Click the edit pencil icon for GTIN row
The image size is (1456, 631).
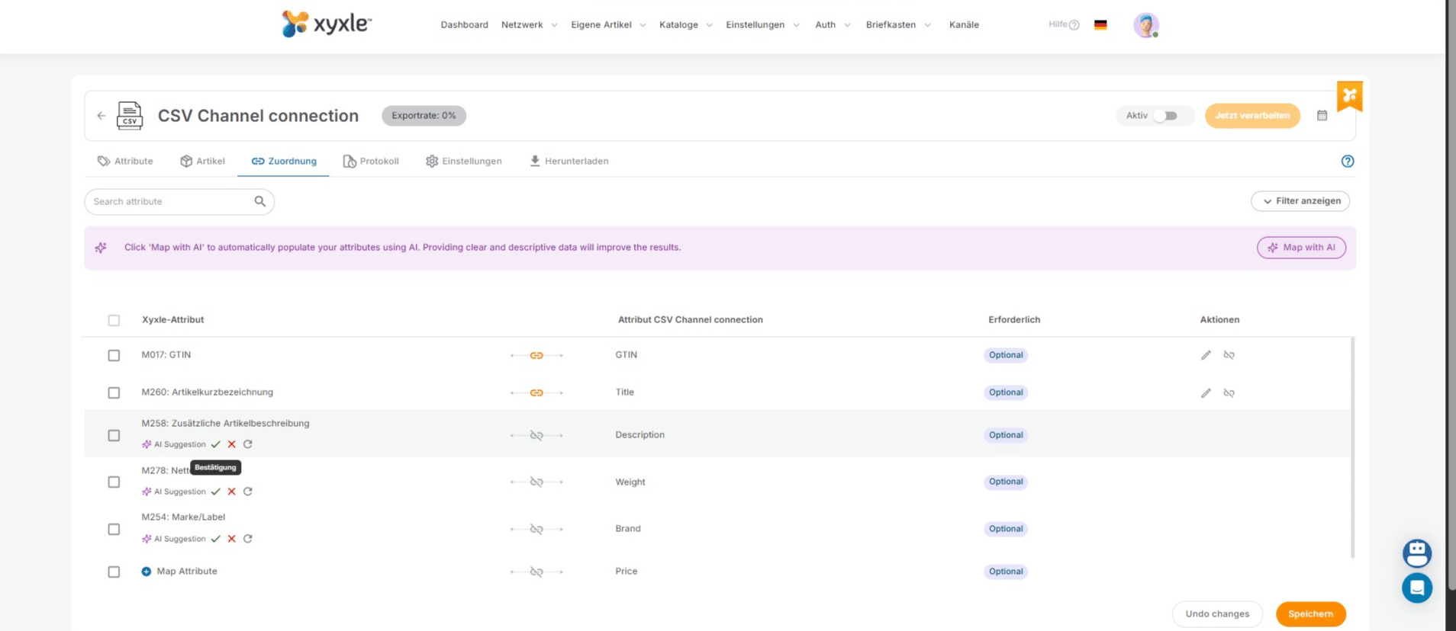coord(1206,355)
